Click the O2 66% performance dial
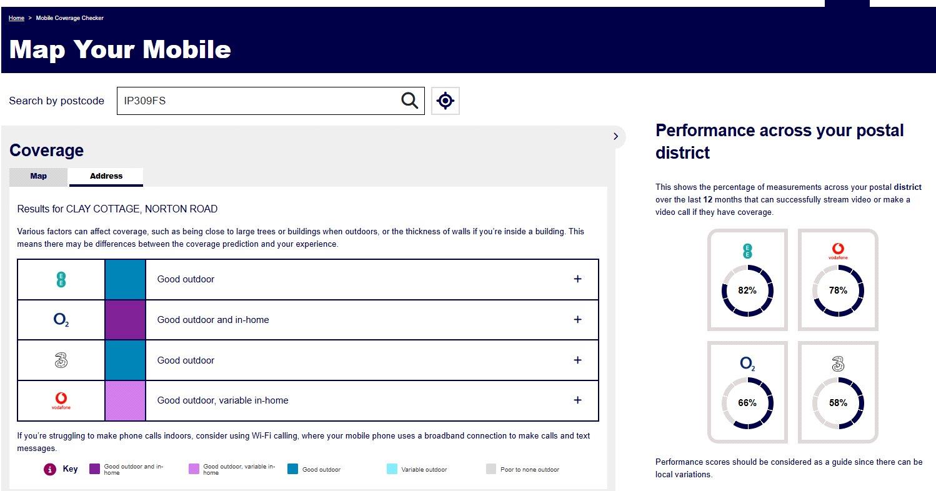This screenshot has width=936, height=491. click(x=747, y=403)
